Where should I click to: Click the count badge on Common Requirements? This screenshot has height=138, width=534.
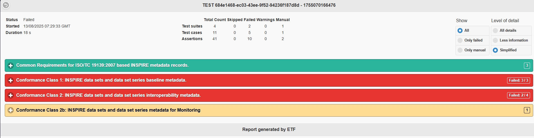[x=527, y=65]
